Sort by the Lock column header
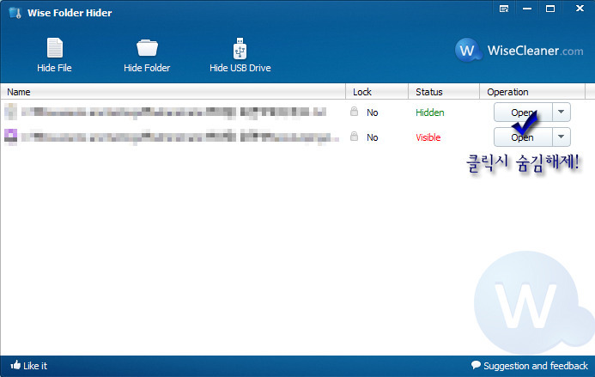Image resolution: width=595 pixels, height=377 pixels. pos(377,92)
